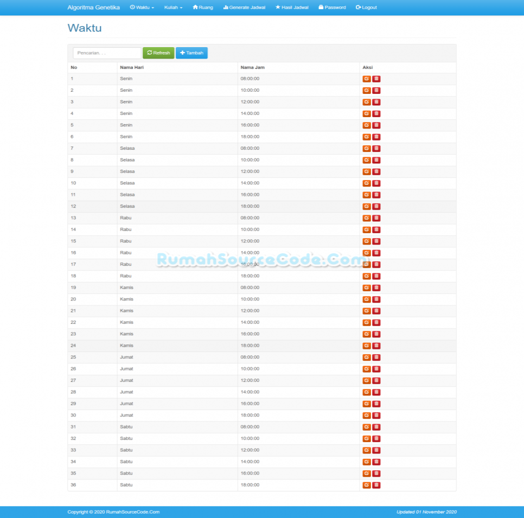Delete row 13 Rabu 08:00:00
The image size is (524, 518).
tap(376, 218)
